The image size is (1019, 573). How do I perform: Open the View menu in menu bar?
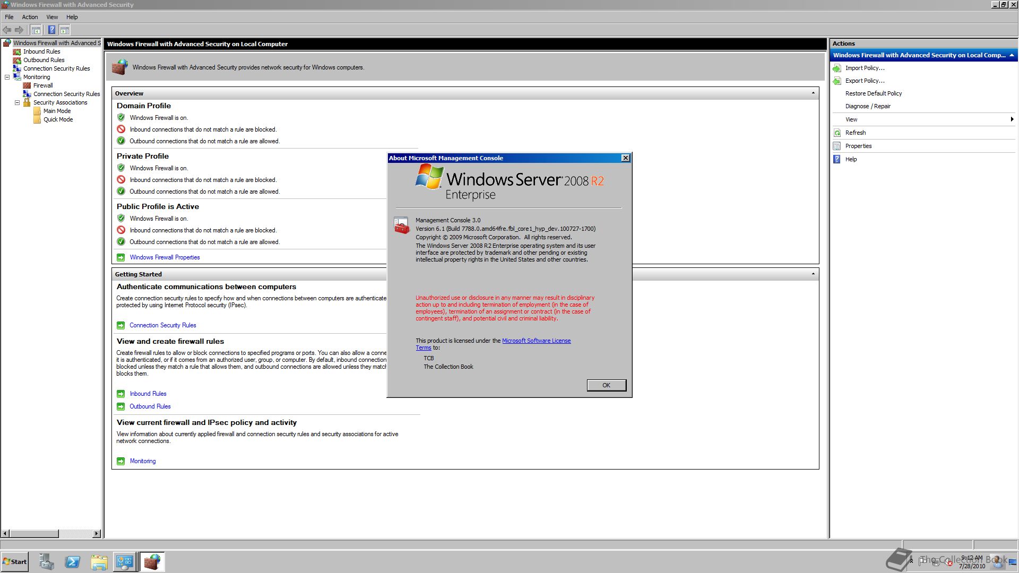pyautogui.click(x=52, y=17)
